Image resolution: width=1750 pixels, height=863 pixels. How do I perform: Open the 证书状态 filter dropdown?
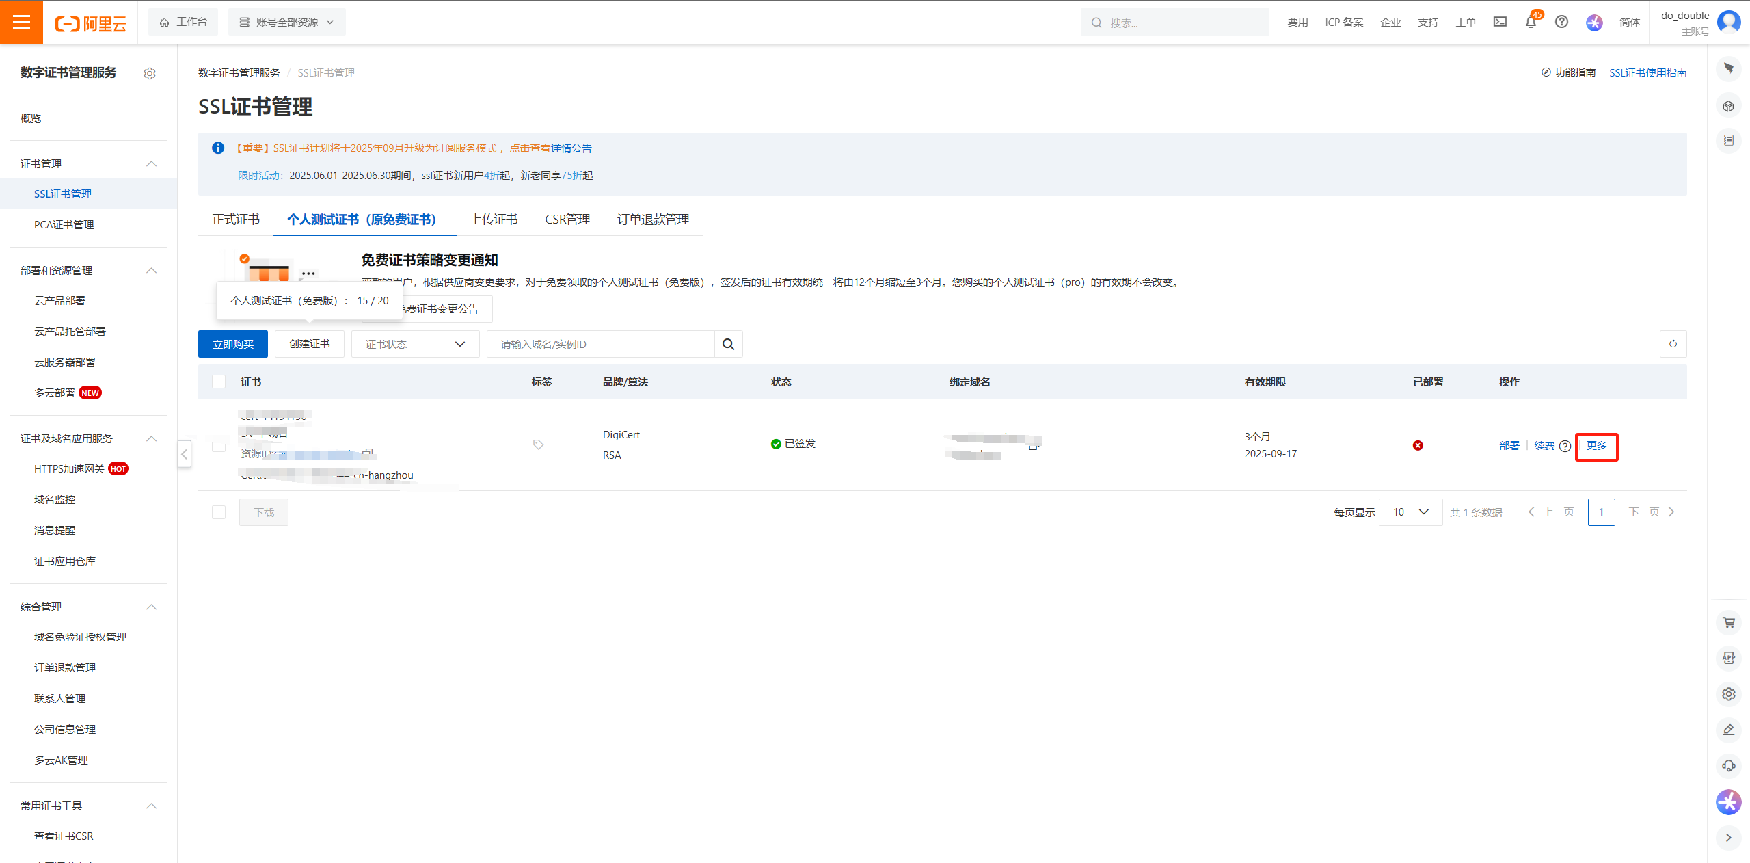coord(415,344)
